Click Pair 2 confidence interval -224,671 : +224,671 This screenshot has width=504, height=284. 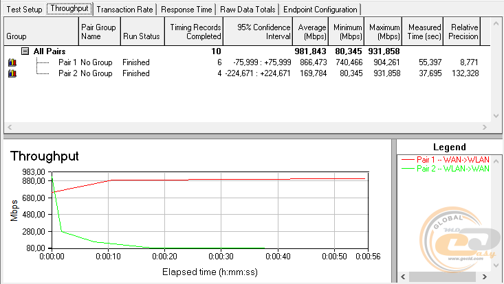click(x=258, y=73)
